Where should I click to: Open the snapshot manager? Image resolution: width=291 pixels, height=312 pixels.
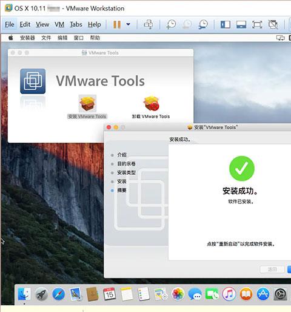[x=203, y=24]
